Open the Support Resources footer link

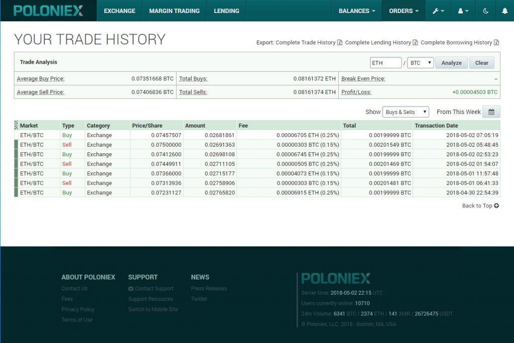tap(151, 299)
